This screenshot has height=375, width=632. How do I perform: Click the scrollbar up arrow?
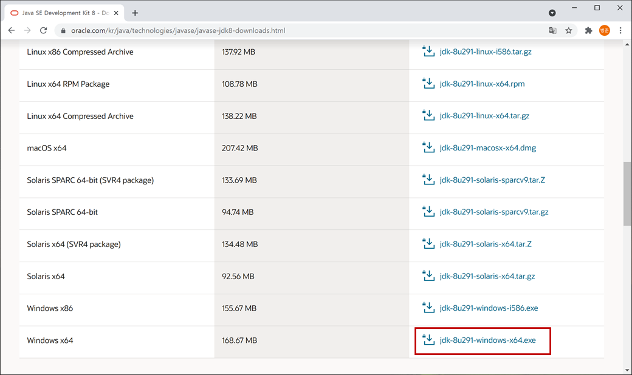(627, 44)
